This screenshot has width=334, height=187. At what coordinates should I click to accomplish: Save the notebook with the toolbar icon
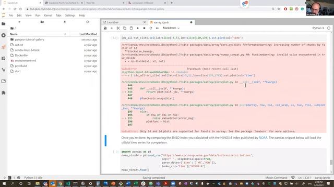(105, 28)
